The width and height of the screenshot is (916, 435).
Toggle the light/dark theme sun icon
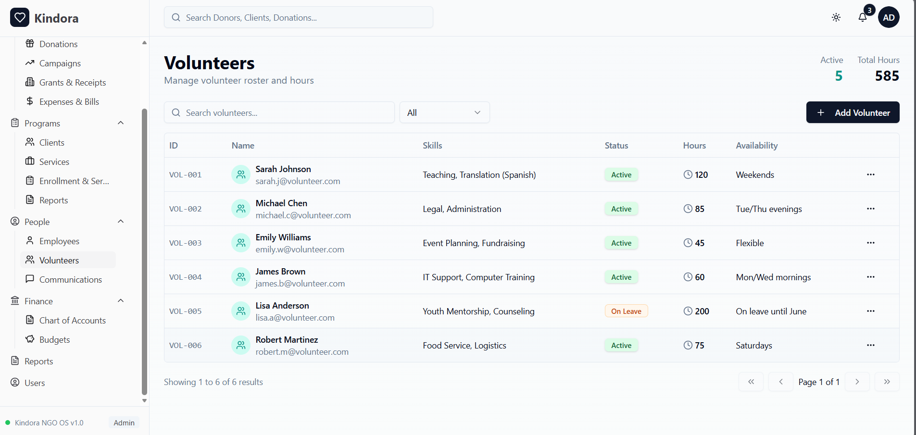(836, 17)
